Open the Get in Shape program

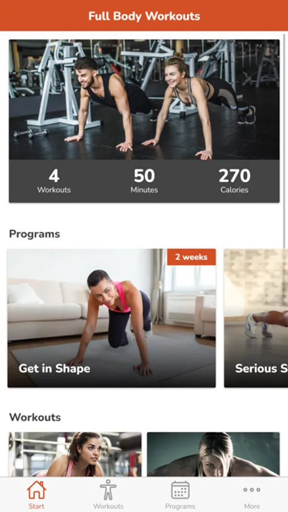coord(111,318)
